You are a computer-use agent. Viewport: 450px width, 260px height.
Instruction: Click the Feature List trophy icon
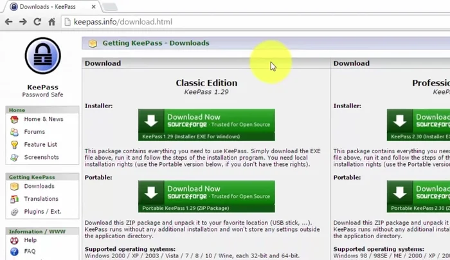pos(14,145)
